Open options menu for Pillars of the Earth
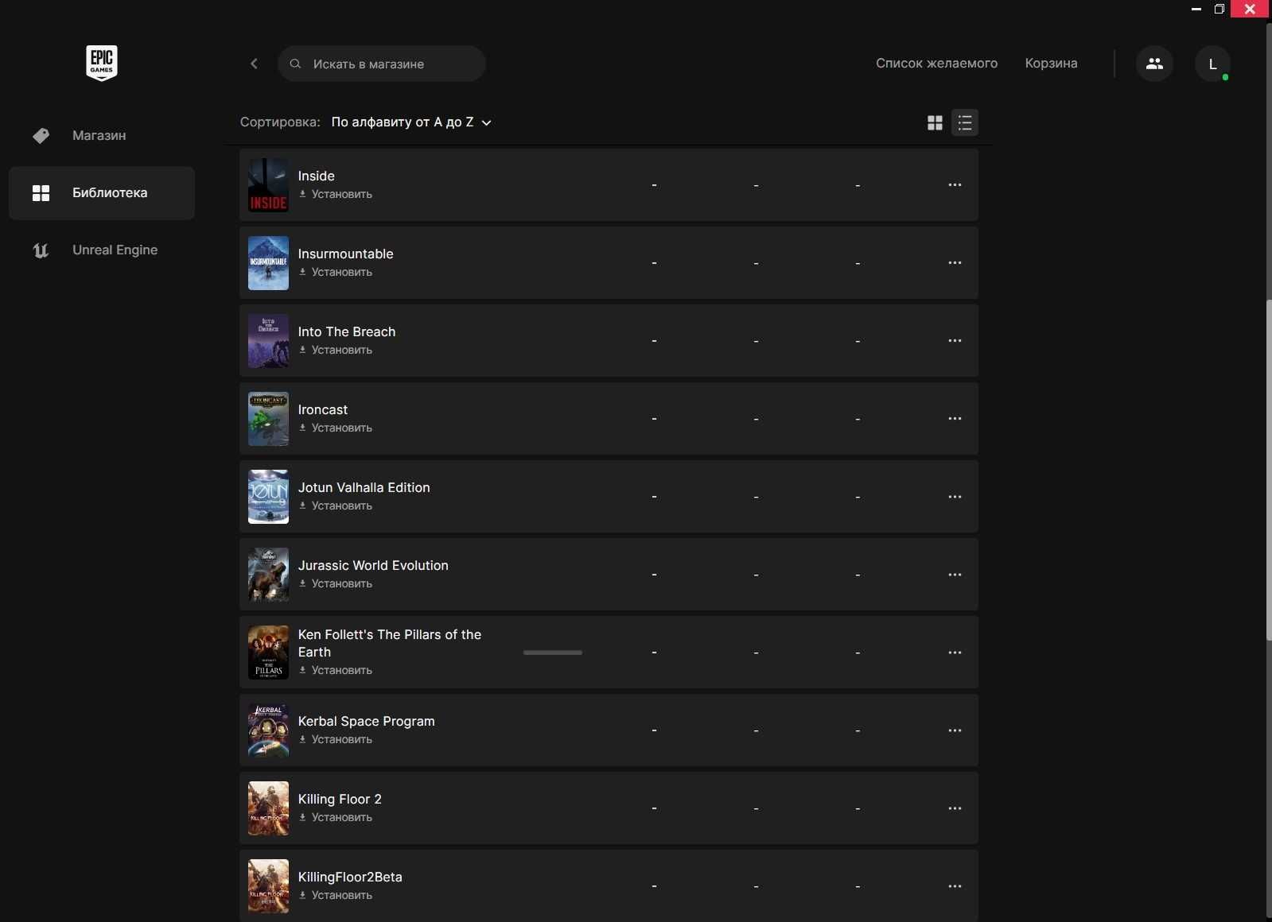The height and width of the screenshot is (922, 1272). [x=955, y=653]
